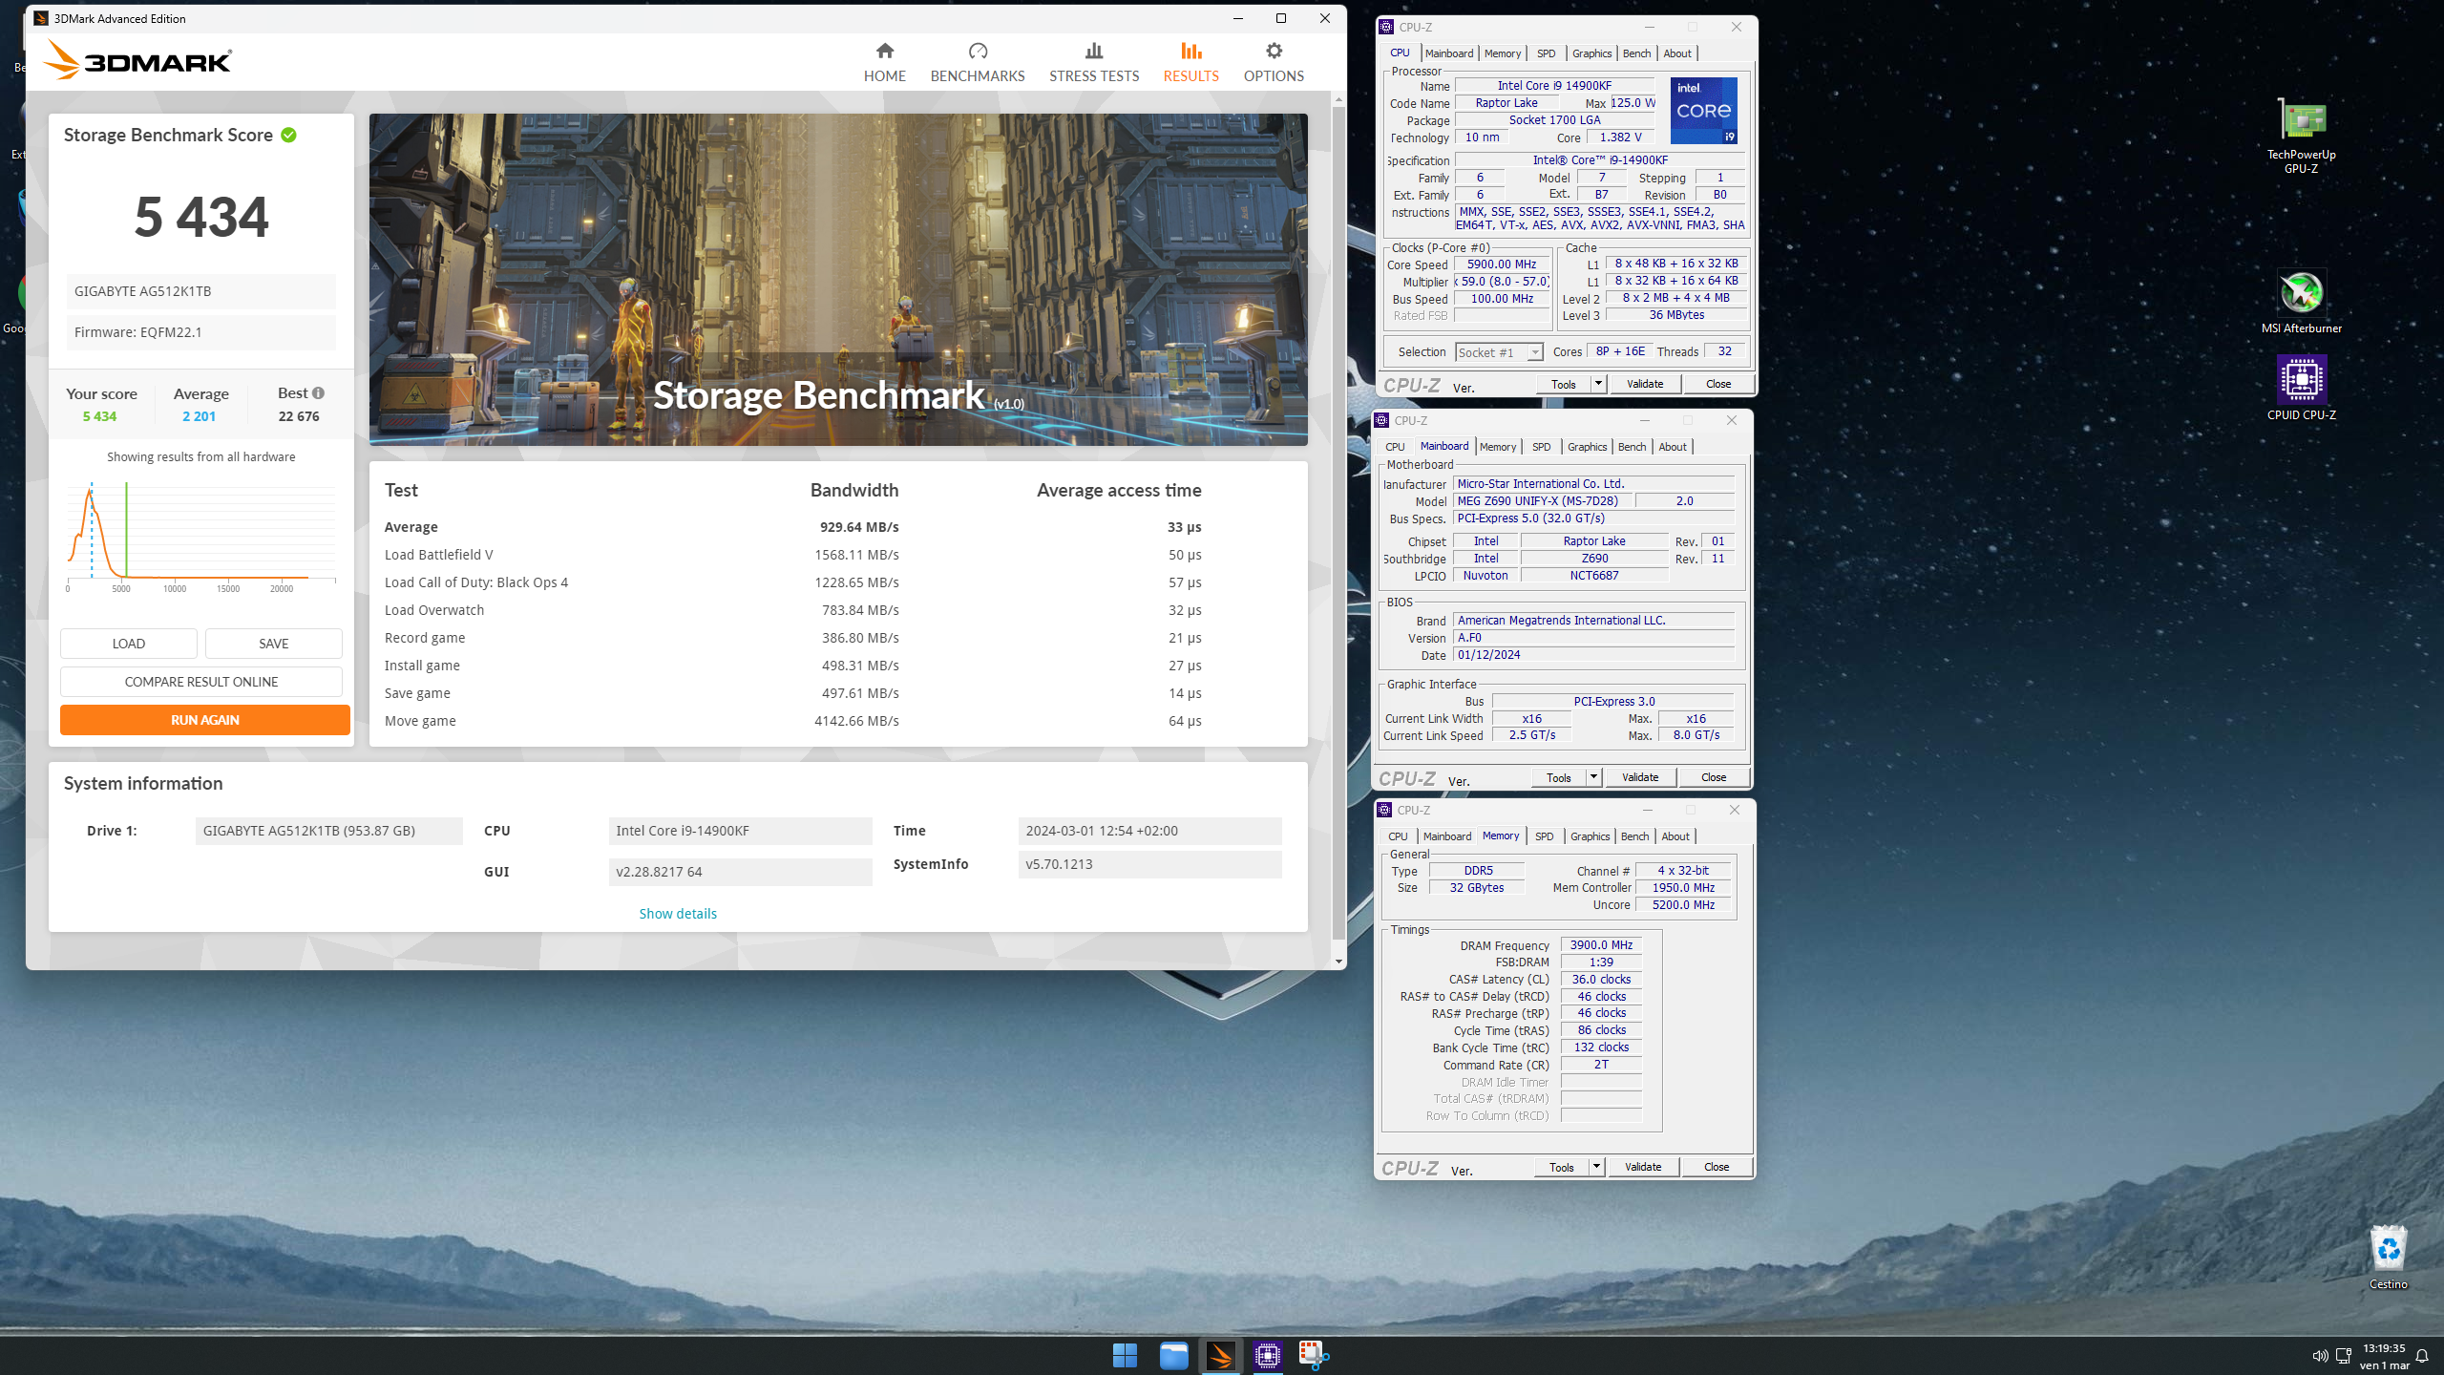Click the DRAM Frequency 3900.0 MHz value

tap(1601, 945)
